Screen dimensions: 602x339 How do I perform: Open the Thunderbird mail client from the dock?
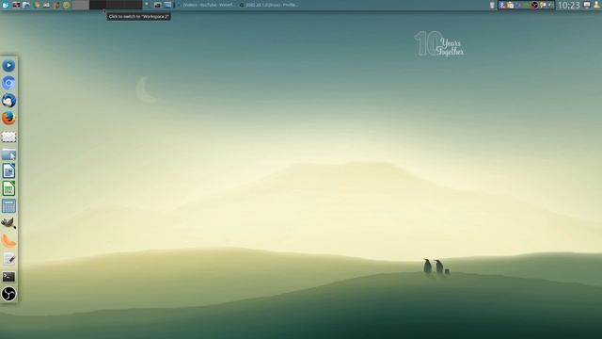click(x=8, y=101)
